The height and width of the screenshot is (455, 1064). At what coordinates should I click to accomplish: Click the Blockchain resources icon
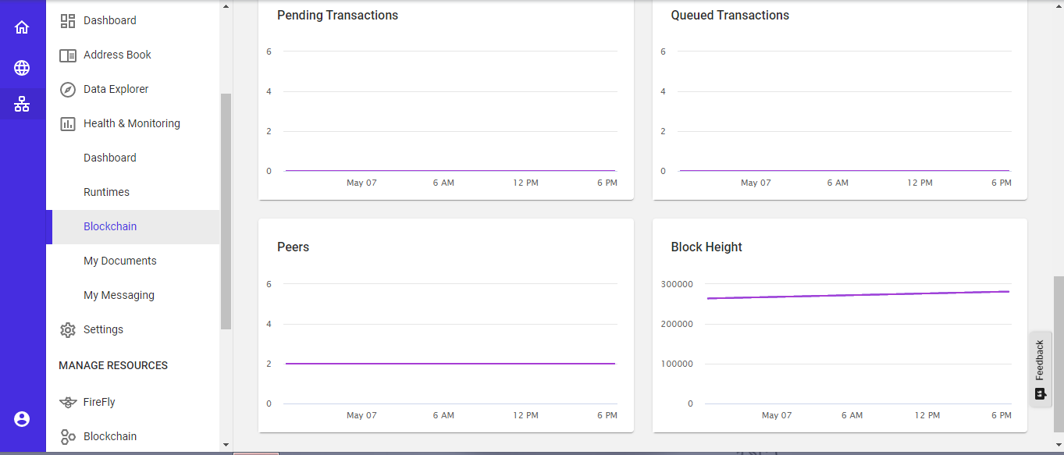coord(68,437)
